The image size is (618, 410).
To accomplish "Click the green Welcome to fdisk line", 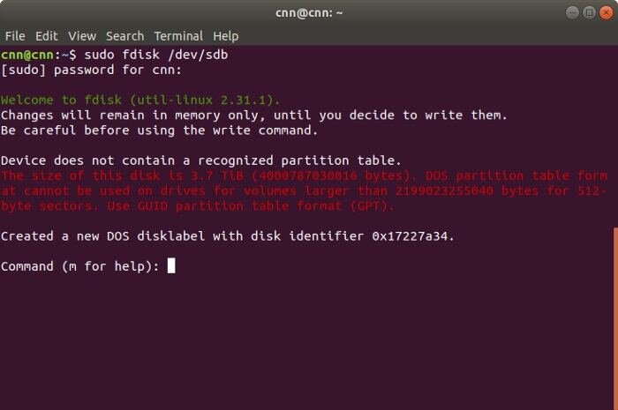I will pyautogui.click(x=140, y=100).
